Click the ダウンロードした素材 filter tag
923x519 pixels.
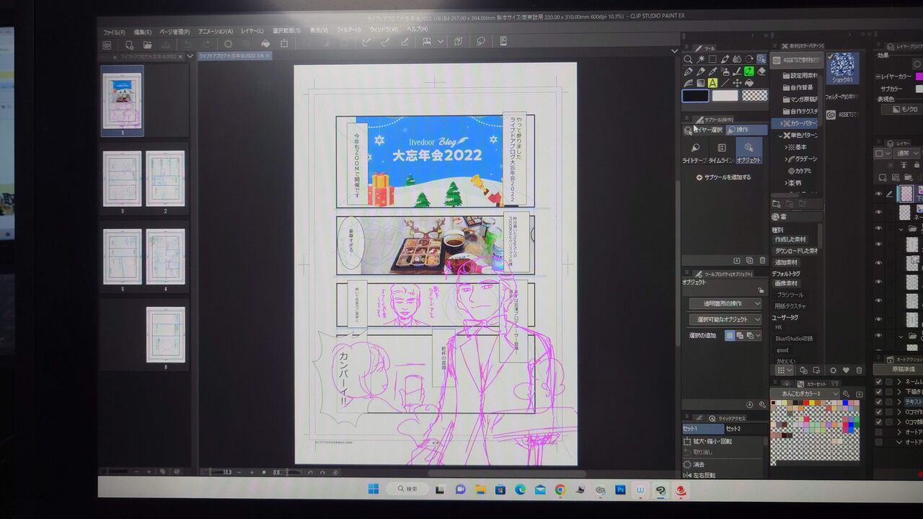[x=796, y=251]
